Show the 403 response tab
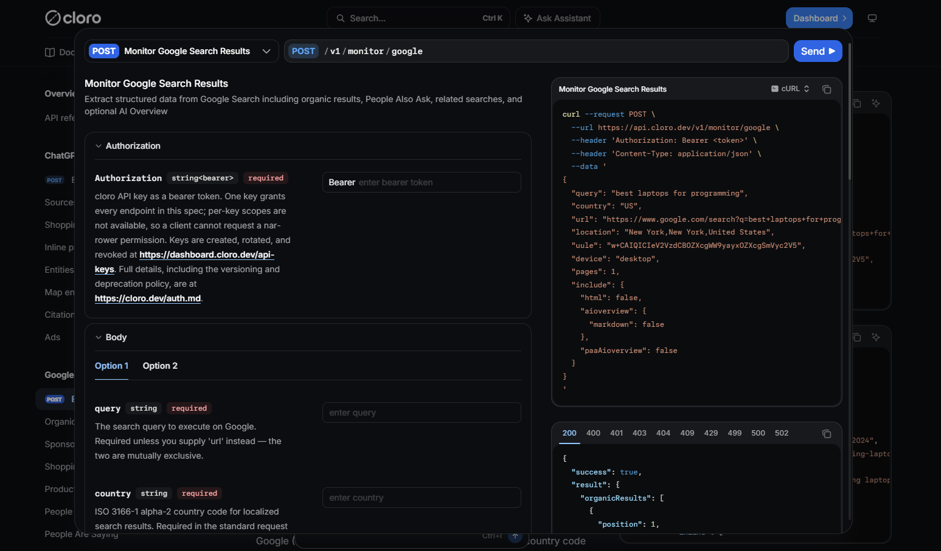Viewport: 941px width, 551px height. point(639,433)
